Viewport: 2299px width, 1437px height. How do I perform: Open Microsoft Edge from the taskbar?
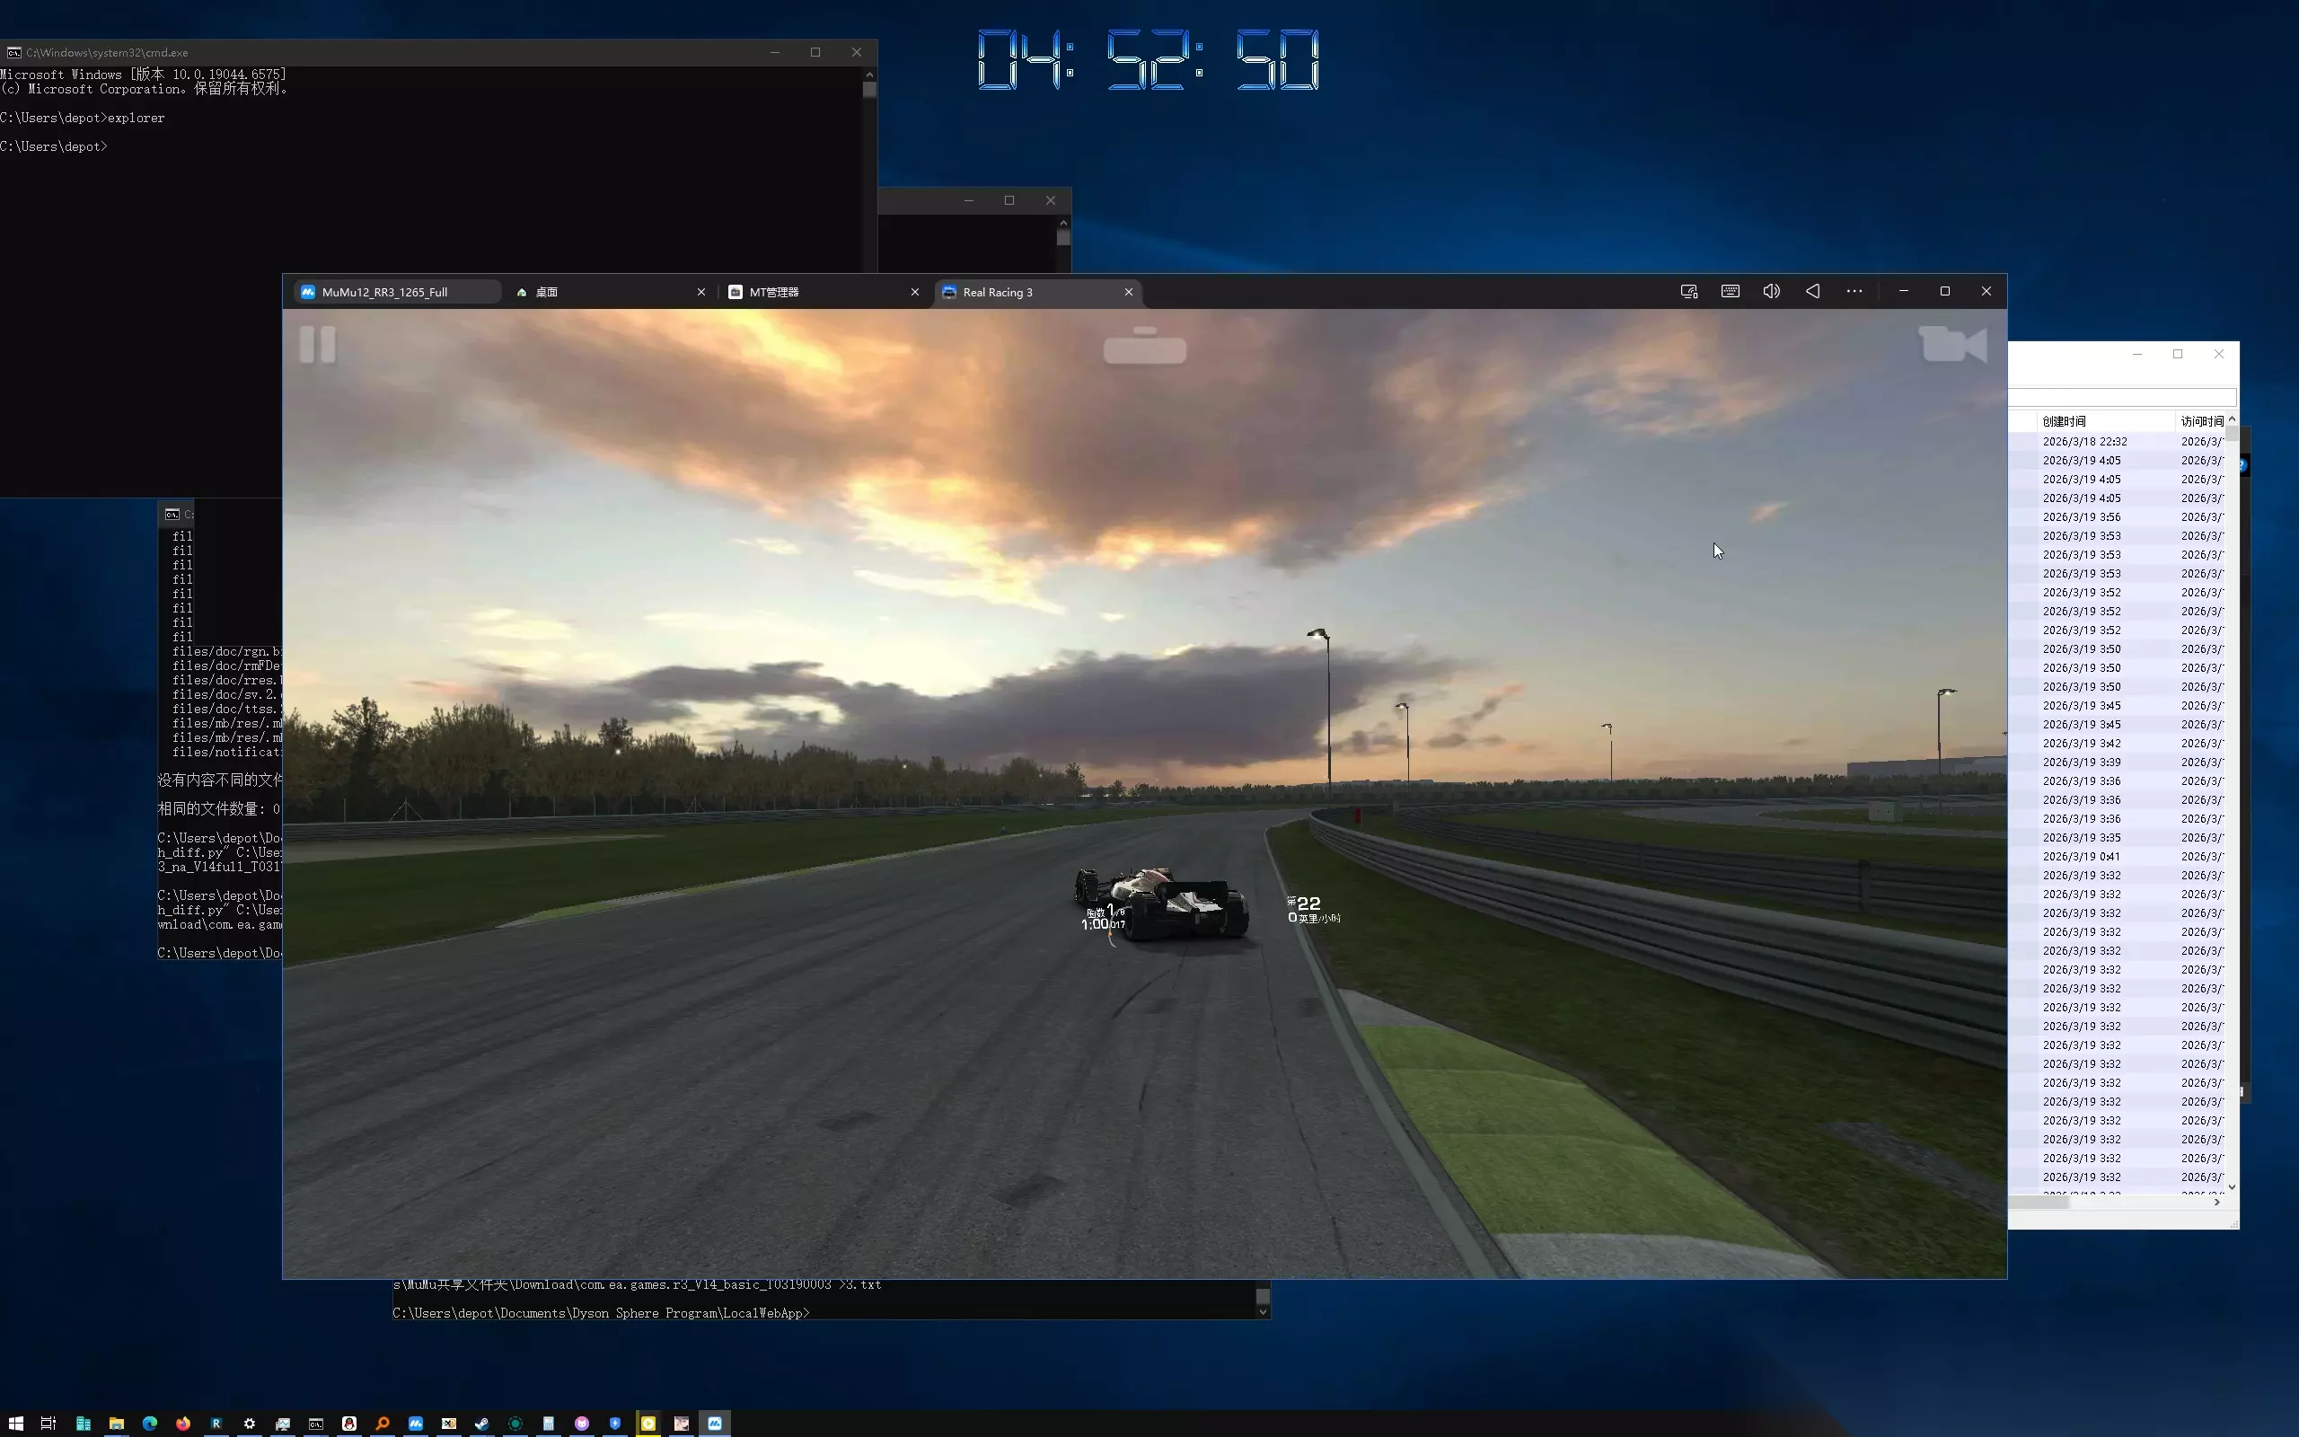tap(149, 1423)
